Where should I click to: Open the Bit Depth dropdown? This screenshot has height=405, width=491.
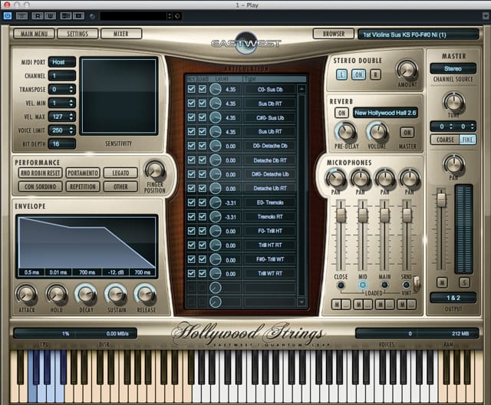coord(62,144)
